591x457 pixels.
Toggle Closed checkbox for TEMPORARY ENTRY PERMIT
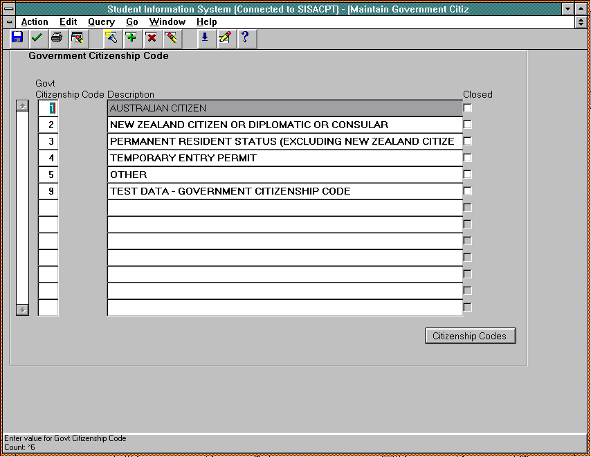(468, 158)
